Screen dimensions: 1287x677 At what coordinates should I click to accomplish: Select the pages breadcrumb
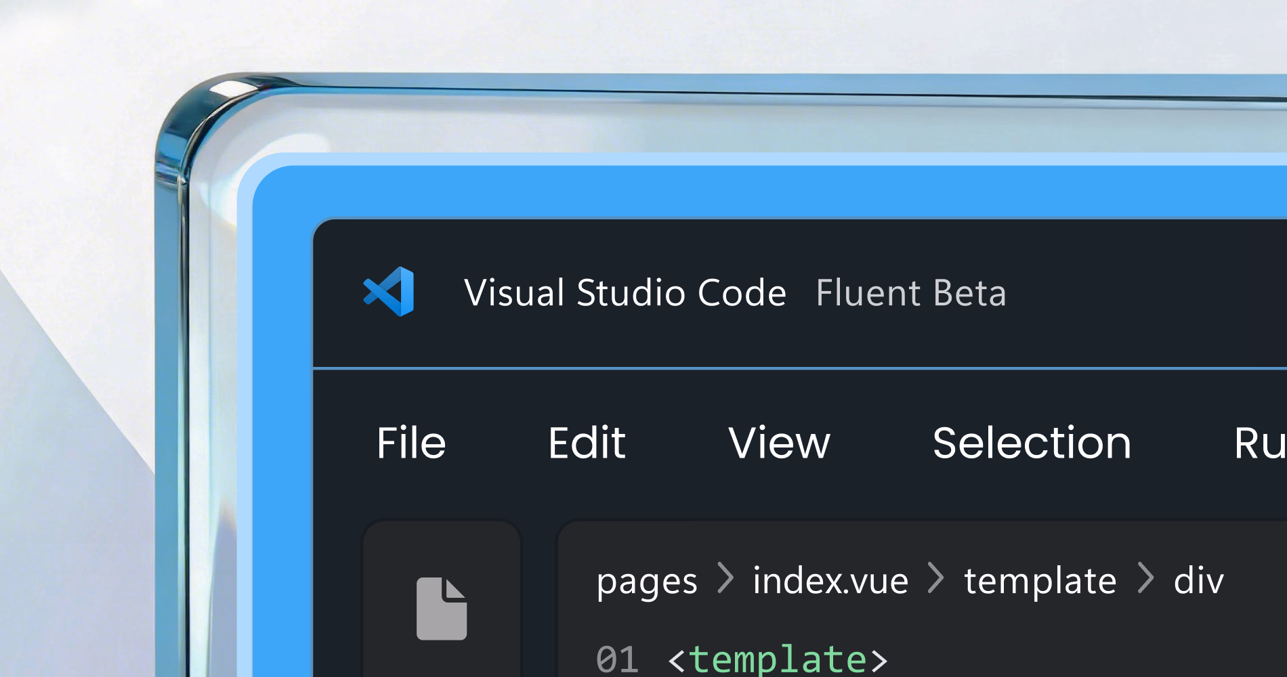647,582
